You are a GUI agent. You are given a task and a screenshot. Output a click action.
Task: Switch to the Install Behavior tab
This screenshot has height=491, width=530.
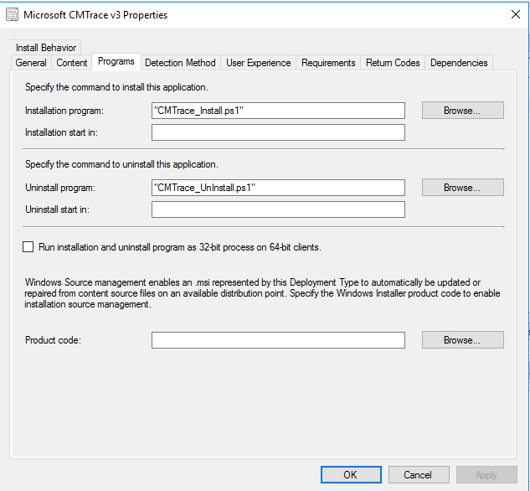tap(46, 48)
